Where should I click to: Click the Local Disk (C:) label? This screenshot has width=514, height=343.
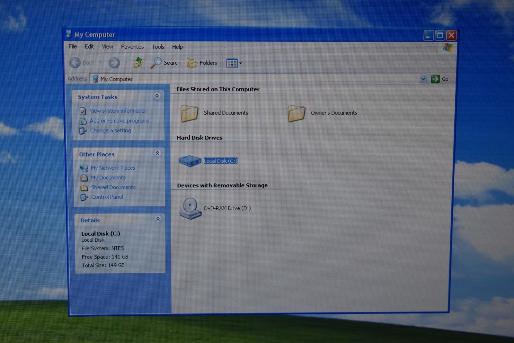[x=221, y=161]
